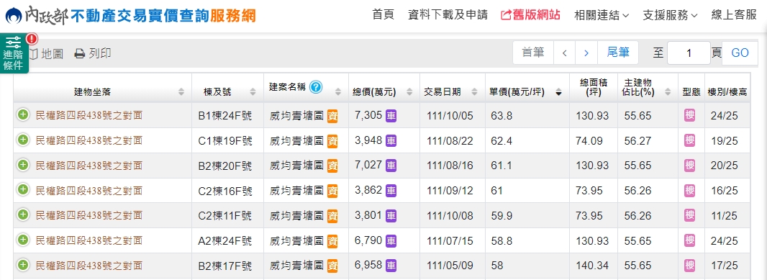Screen dimensions: 767x280
Task: Click the 車 parking badge beside 6,958
Action: tap(391, 266)
